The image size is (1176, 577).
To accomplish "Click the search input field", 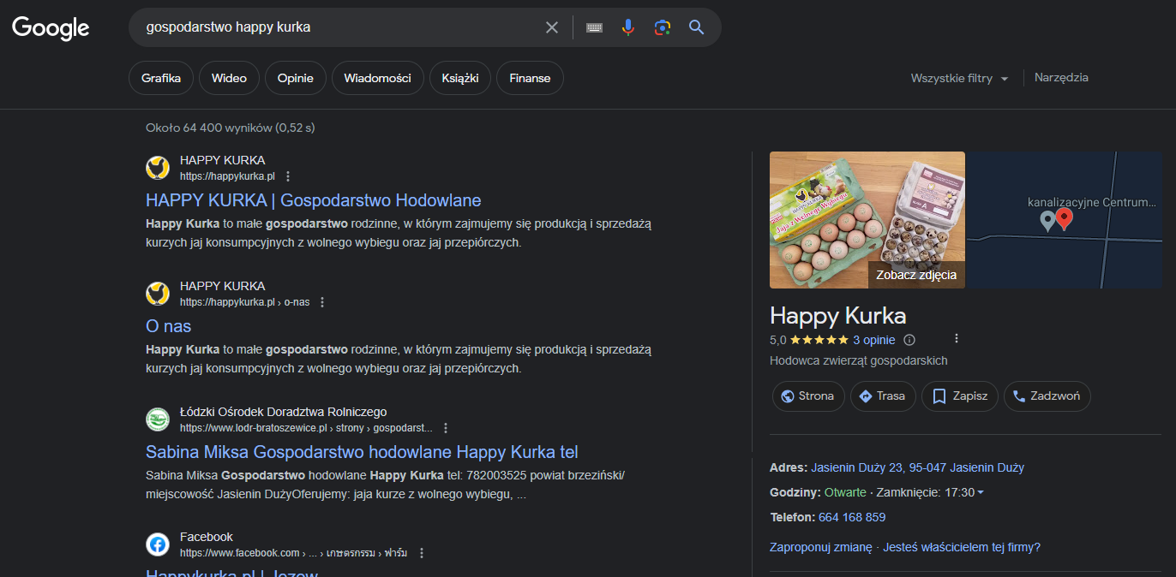I will [339, 27].
